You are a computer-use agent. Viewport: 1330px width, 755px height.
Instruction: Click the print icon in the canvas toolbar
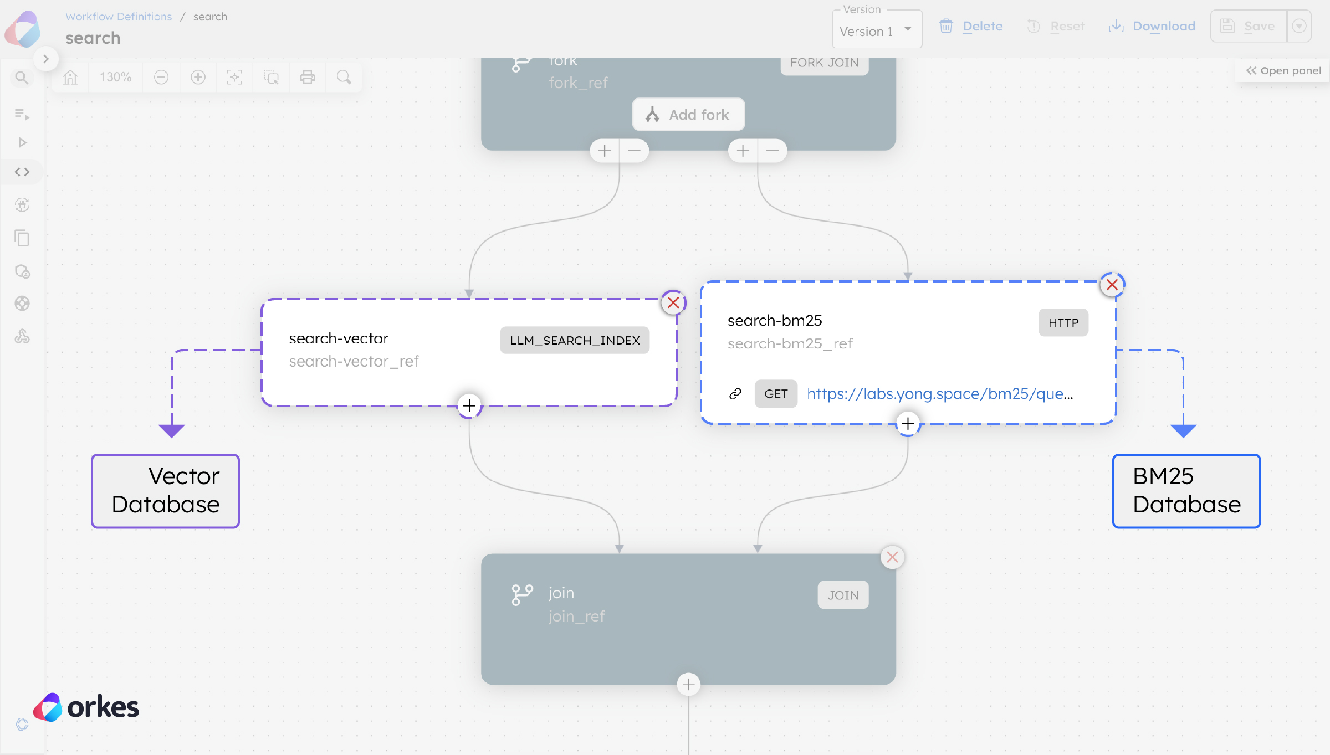pos(308,77)
